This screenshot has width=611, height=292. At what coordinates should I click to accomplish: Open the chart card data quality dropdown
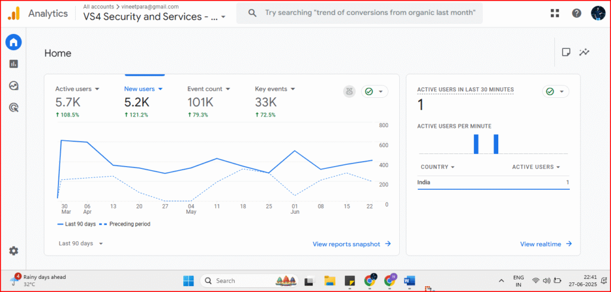tap(375, 91)
